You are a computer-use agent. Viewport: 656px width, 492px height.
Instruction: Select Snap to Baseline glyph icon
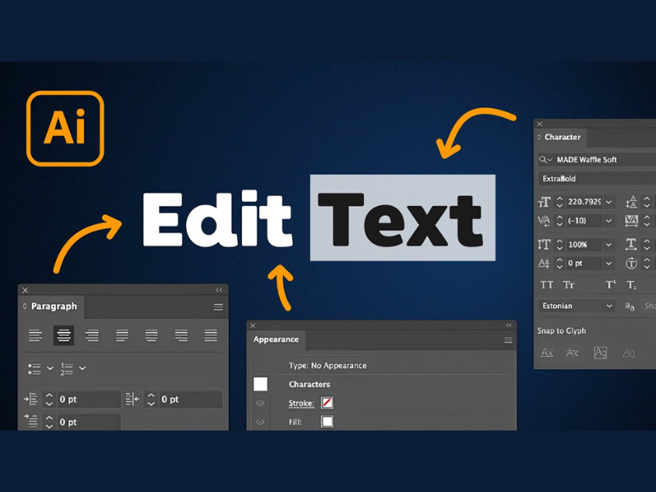(x=547, y=353)
